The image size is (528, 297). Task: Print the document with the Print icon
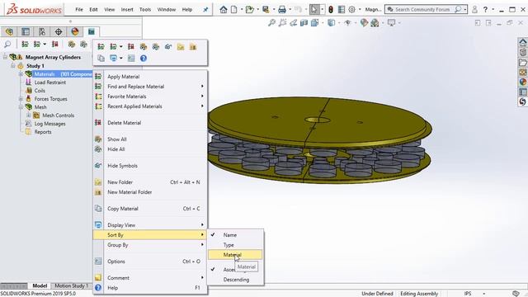tap(282, 9)
